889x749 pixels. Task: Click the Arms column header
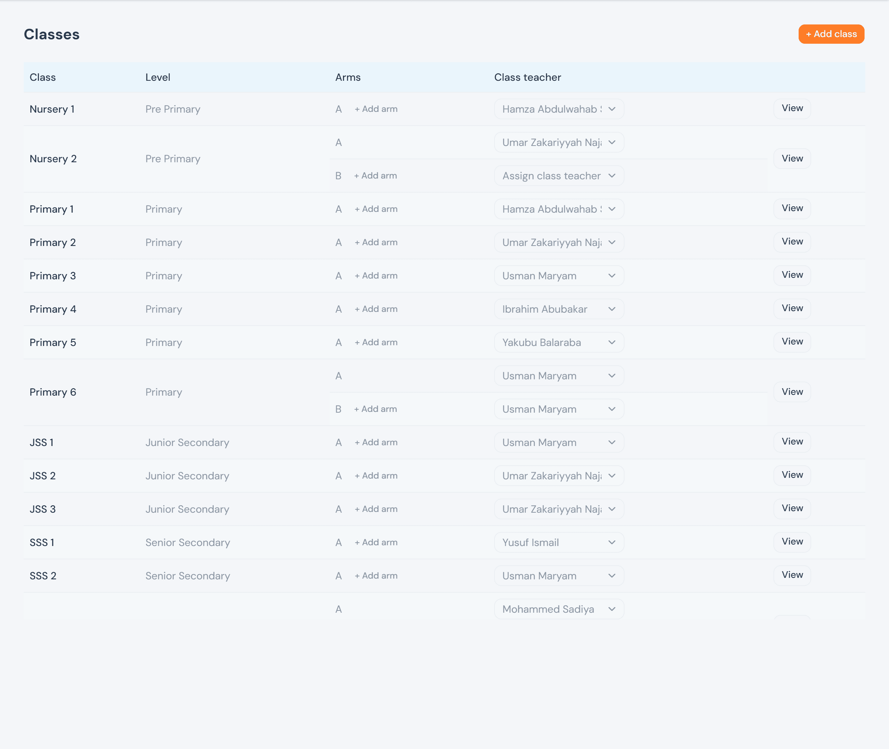pyautogui.click(x=348, y=77)
